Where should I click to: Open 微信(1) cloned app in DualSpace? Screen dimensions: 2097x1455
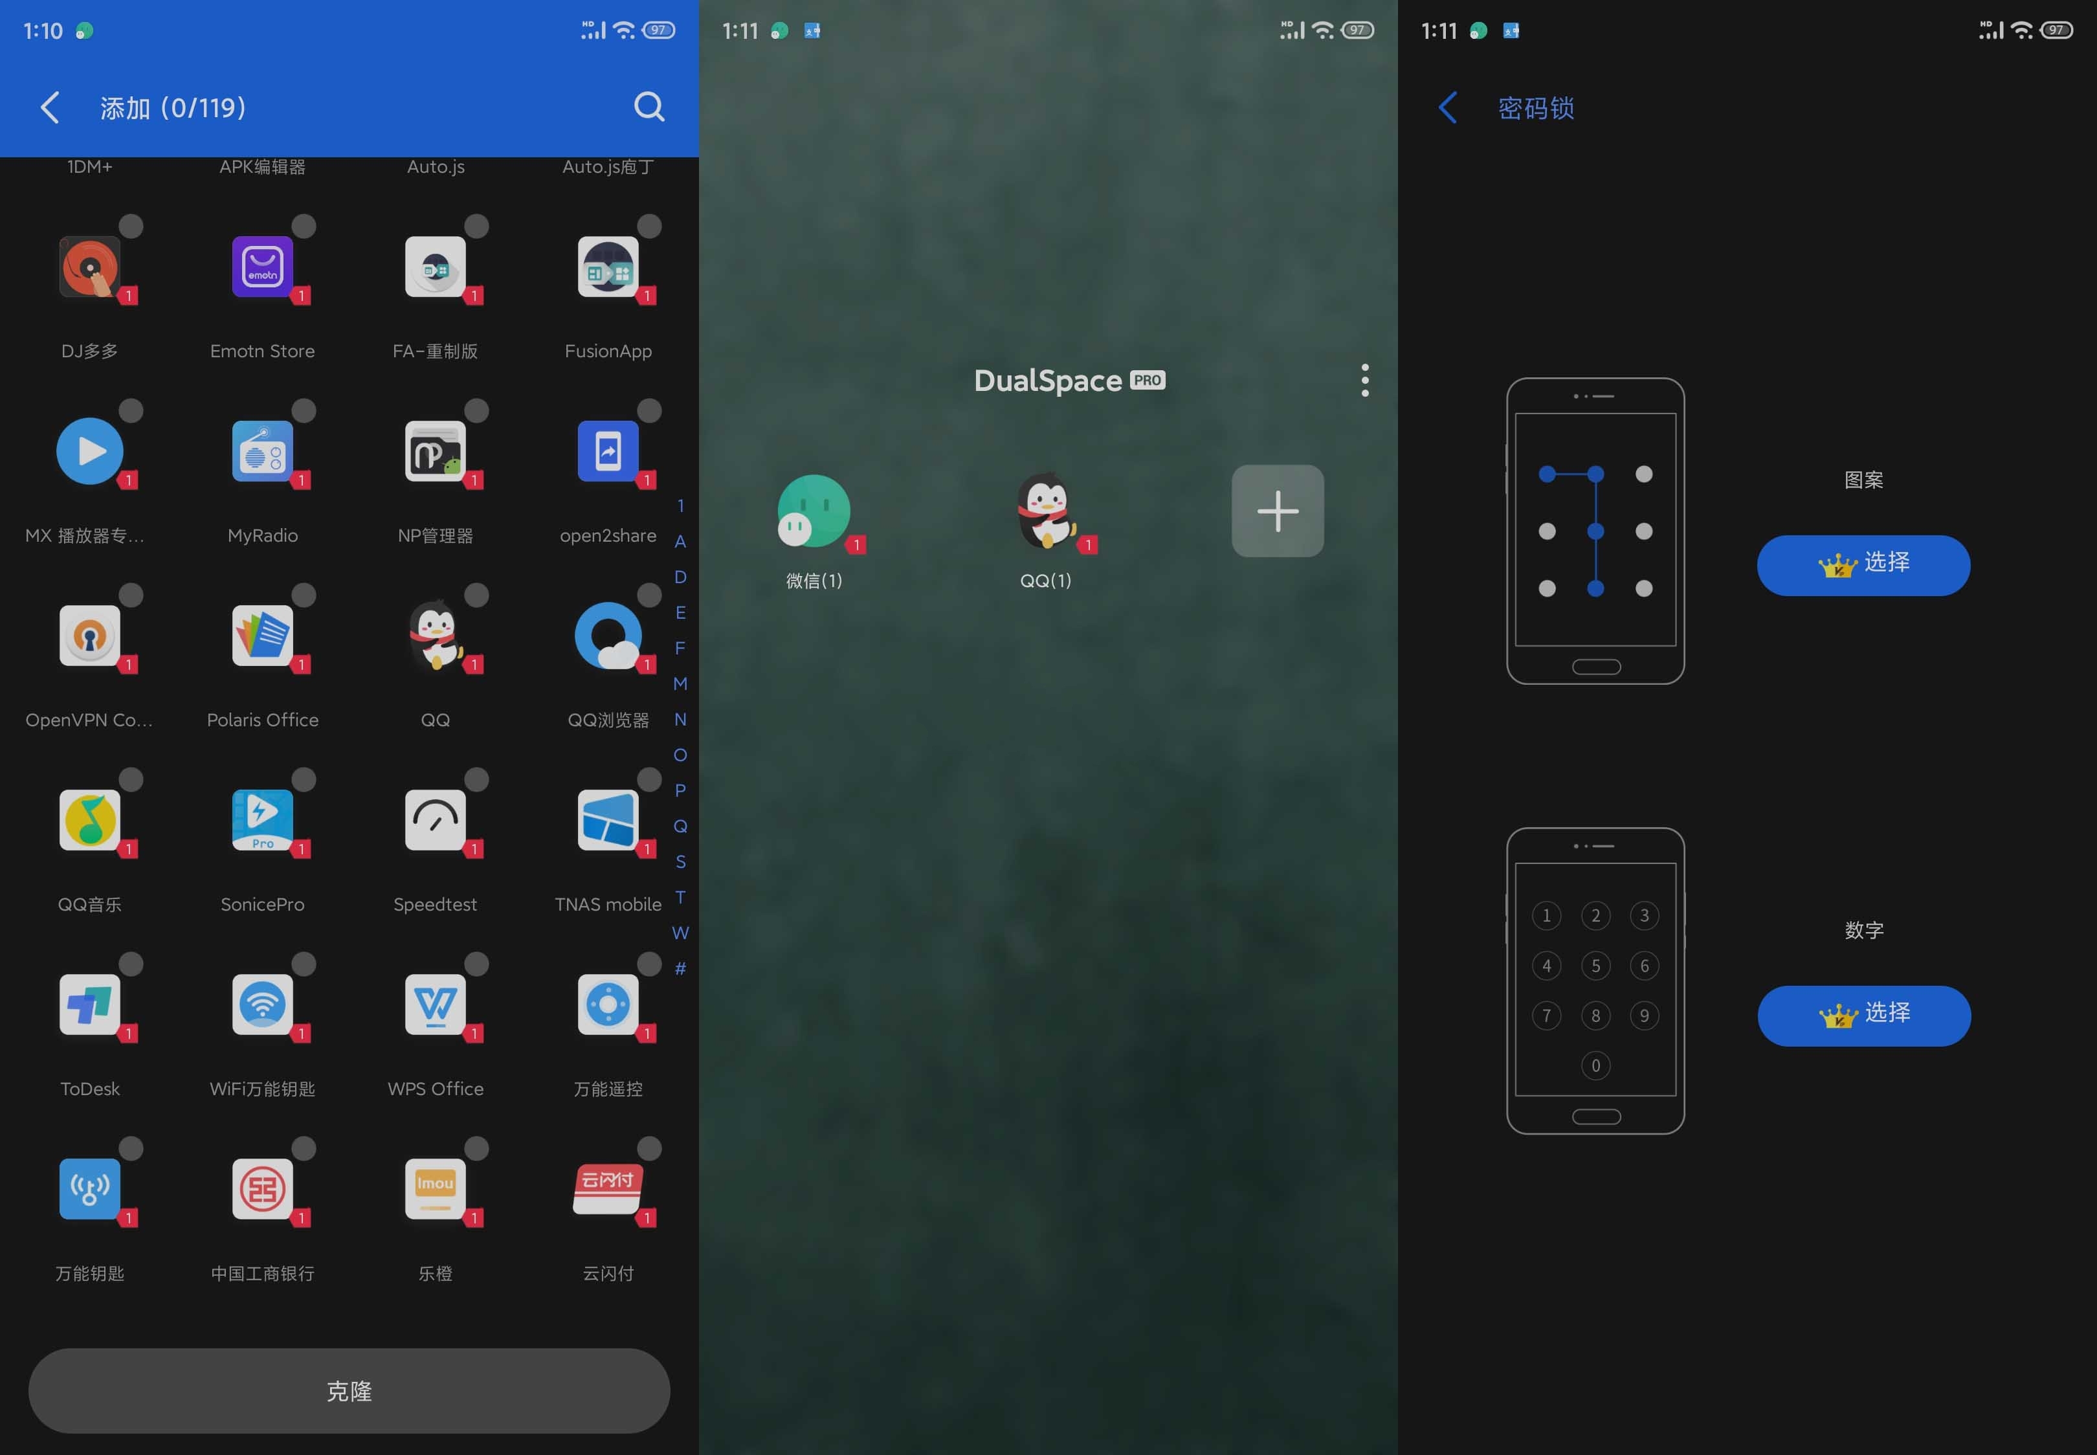(x=813, y=511)
